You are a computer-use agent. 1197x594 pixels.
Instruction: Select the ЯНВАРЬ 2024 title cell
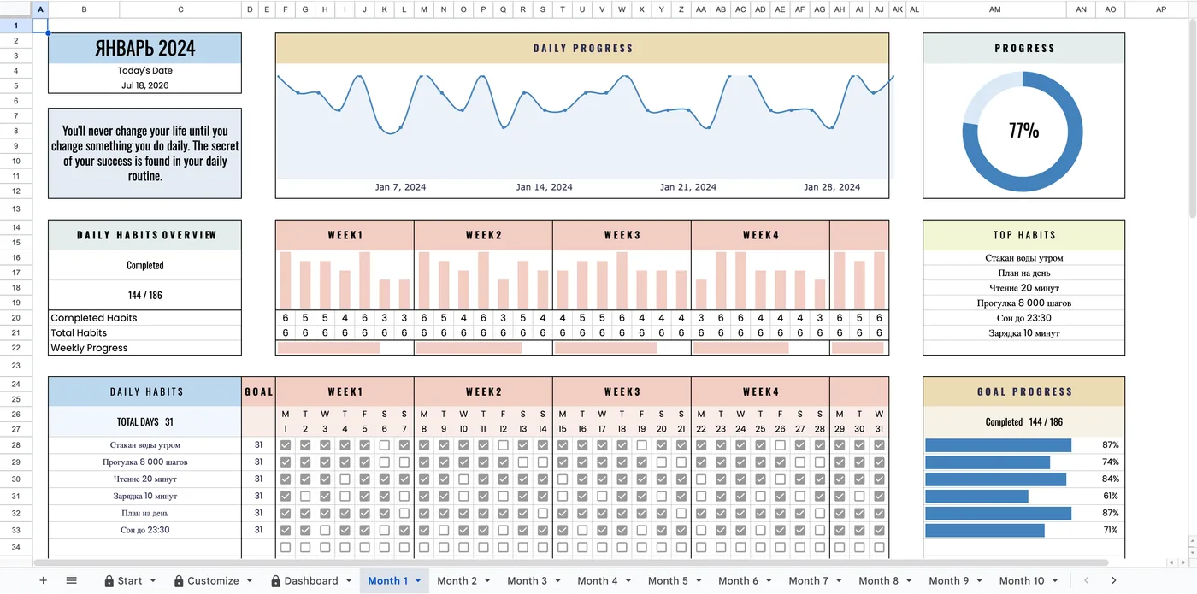point(144,49)
